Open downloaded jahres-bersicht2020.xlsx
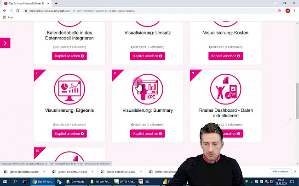 point(21,172)
